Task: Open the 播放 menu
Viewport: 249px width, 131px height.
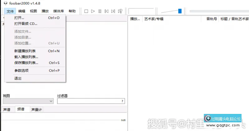Action: click(45, 11)
